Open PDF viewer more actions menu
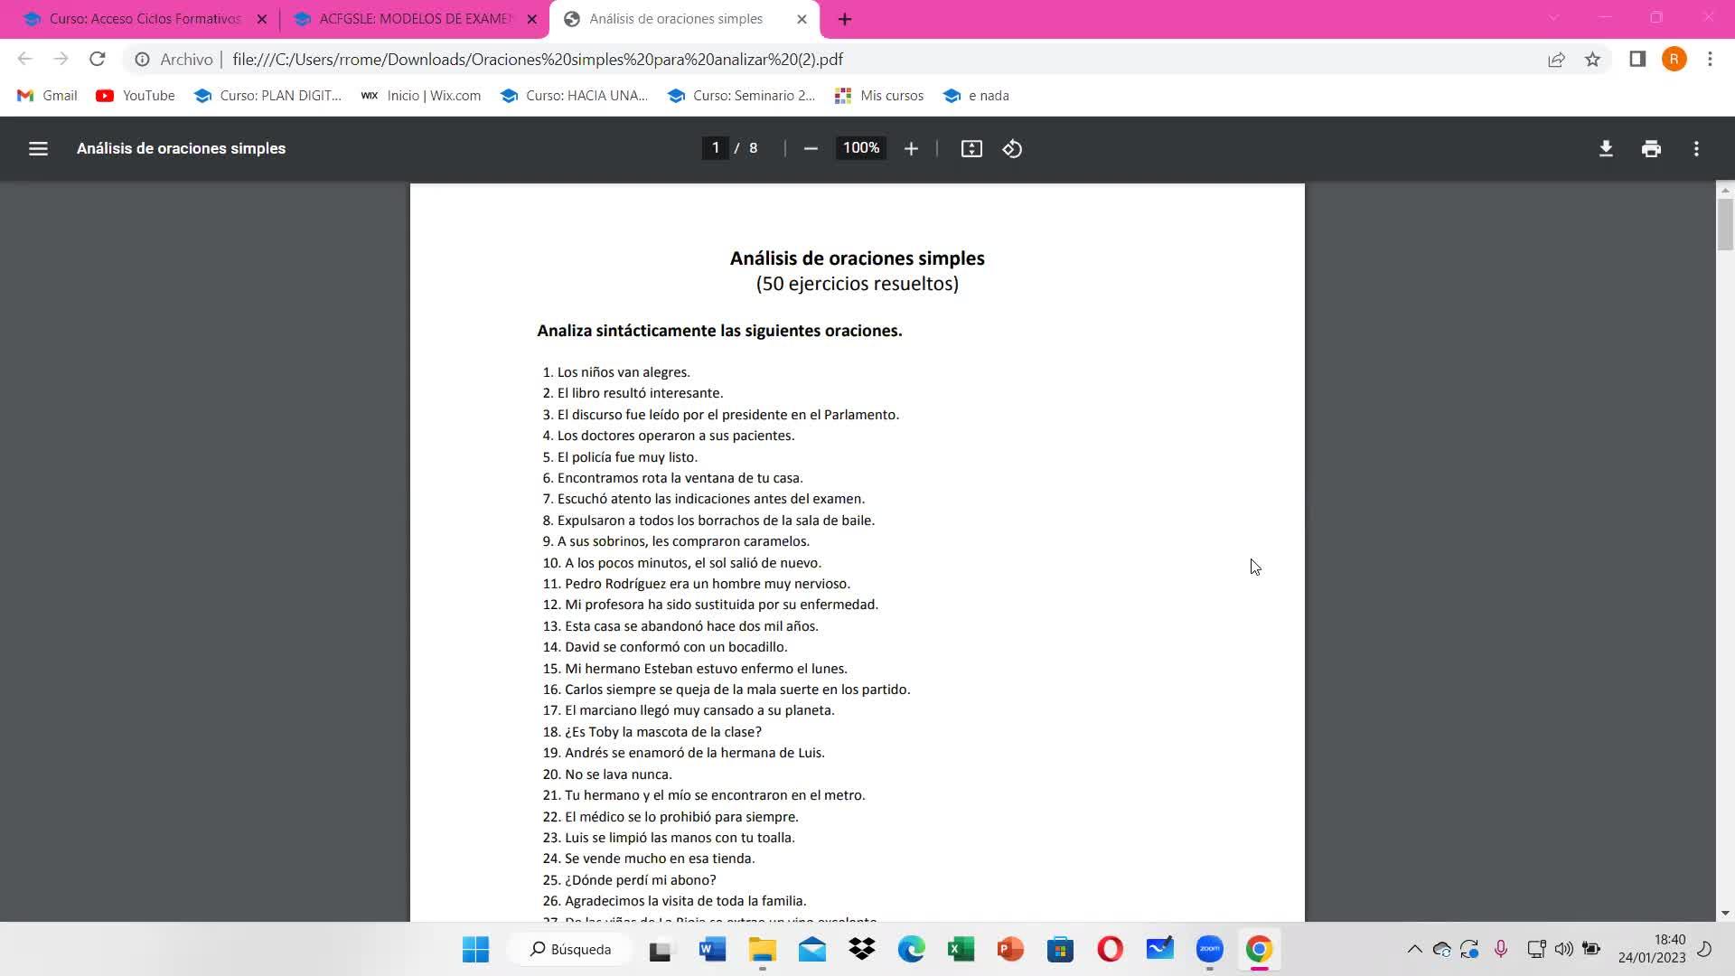Image resolution: width=1735 pixels, height=976 pixels. click(x=1696, y=149)
